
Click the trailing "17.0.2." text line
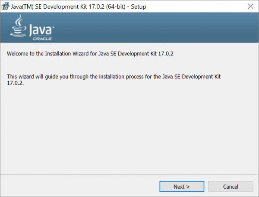15,83
